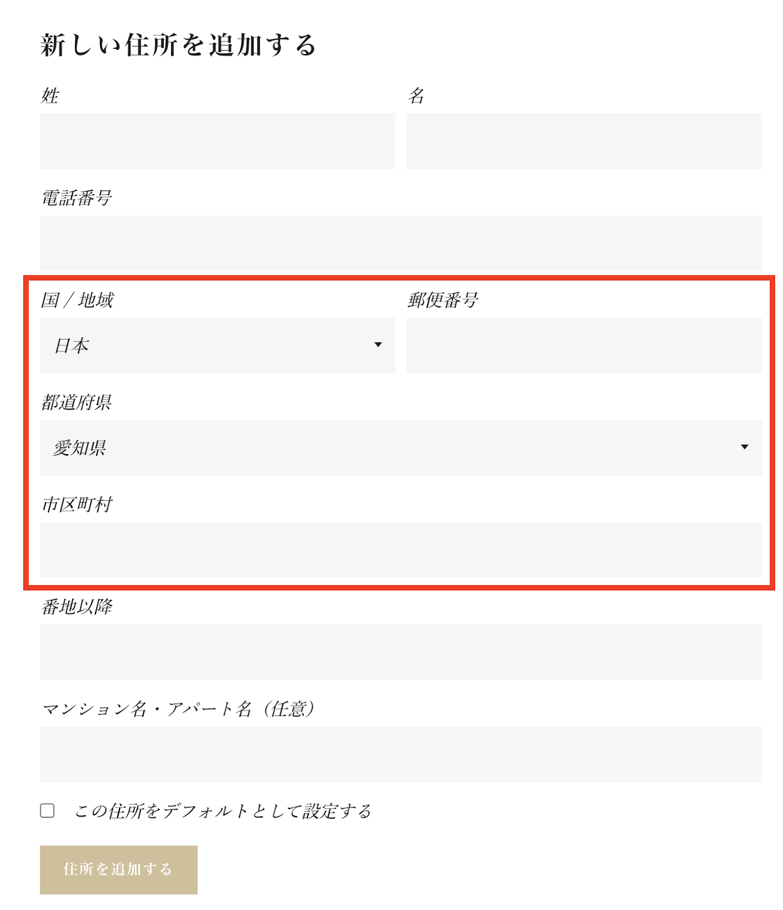Click the 新しい住所を追加する heading
Screen dimensions: 783x910
(178, 45)
